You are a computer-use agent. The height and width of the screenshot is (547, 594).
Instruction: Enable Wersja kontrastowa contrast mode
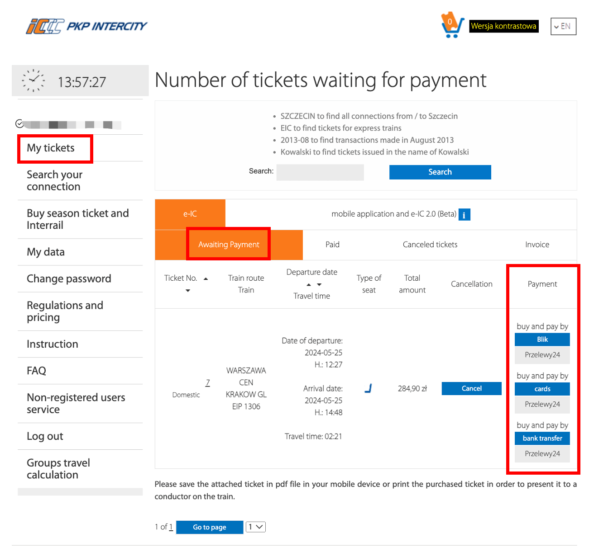(x=504, y=26)
